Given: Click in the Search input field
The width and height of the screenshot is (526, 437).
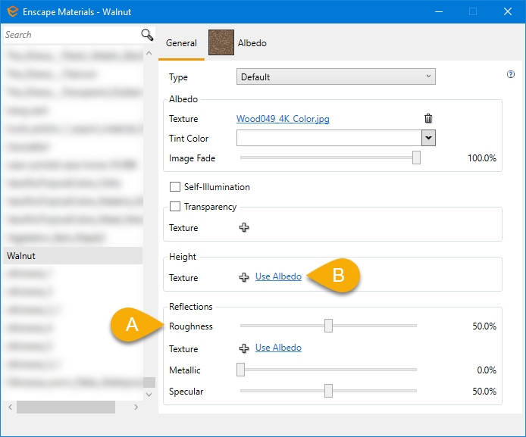Looking at the screenshot, I should coord(70,35).
